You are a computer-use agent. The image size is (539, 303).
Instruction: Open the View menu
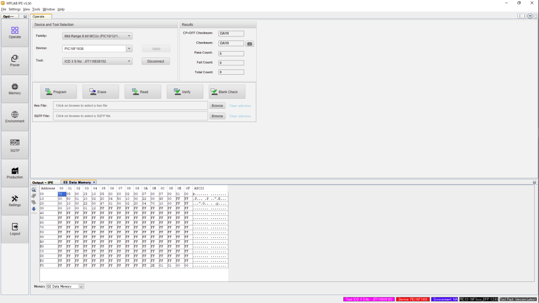point(26,9)
